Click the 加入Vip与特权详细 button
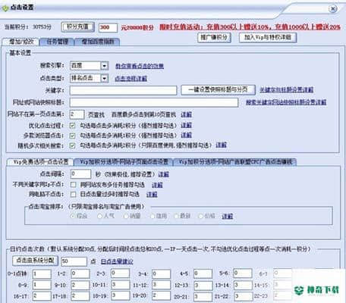 coord(268,38)
